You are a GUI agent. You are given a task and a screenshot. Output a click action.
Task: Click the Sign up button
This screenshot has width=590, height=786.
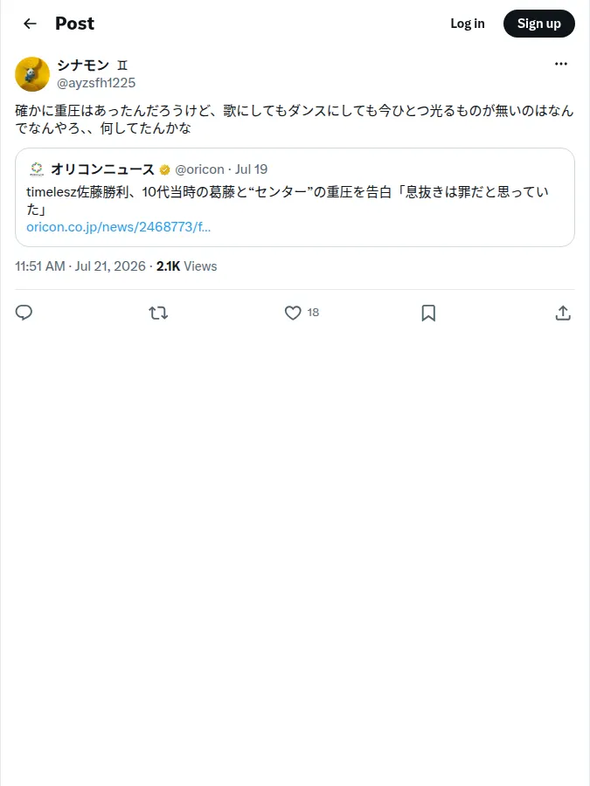pyautogui.click(x=538, y=24)
